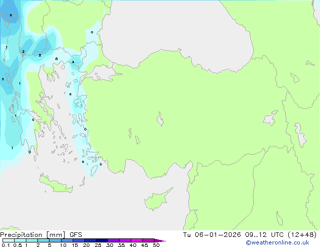The image size is (320, 247).
Task: Click the 'Precipitation [mm]' title text
Action: click(x=32, y=235)
